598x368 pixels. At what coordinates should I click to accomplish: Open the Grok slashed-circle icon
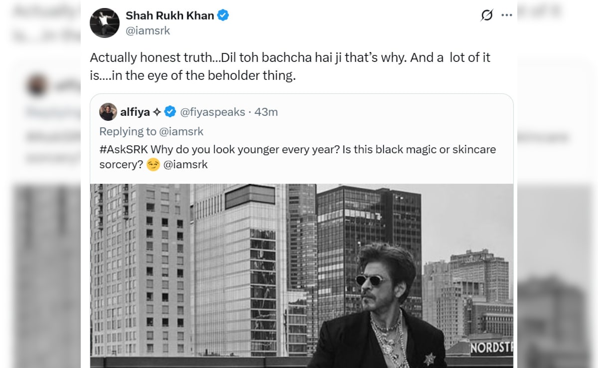[x=486, y=15]
